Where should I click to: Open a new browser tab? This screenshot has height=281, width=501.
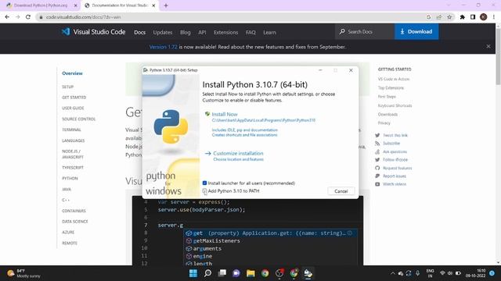click(x=166, y=5)
